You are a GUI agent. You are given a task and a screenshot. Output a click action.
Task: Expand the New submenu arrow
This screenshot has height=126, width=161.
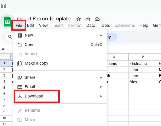pos(101,36)
